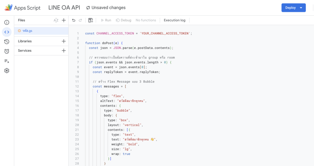Open the Overview info icon in sidebar
The width and height of the screenshot is (314, 166).
(x=7, y=22)
